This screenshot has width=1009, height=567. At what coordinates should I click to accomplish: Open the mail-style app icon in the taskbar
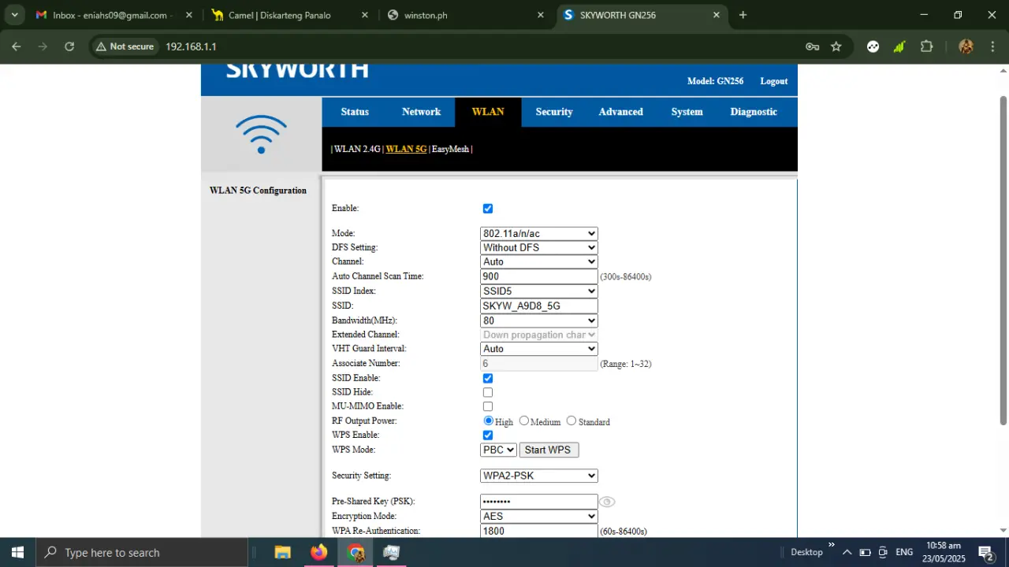click(x=392, y=552)
